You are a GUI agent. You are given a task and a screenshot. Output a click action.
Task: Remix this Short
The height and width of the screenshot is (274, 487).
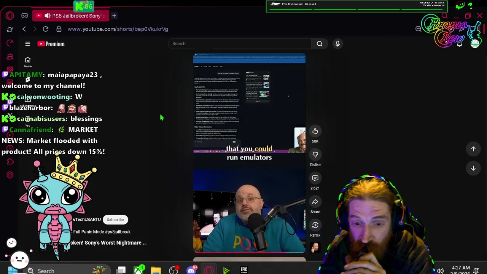tap(315, 225)
